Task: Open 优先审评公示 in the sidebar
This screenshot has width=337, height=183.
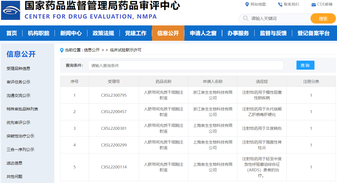Action: [x=18, y=123]
